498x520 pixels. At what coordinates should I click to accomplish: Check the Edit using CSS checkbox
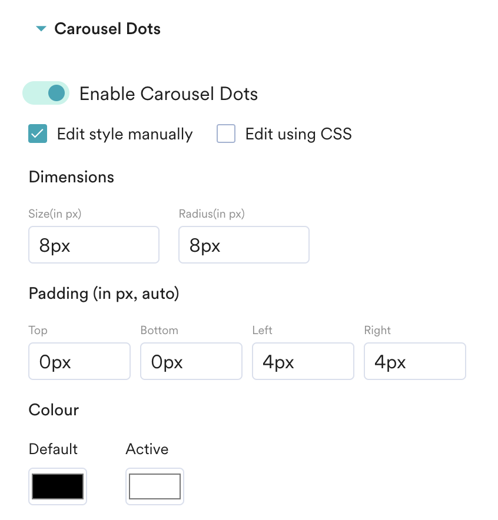click(x=226, y=134)
